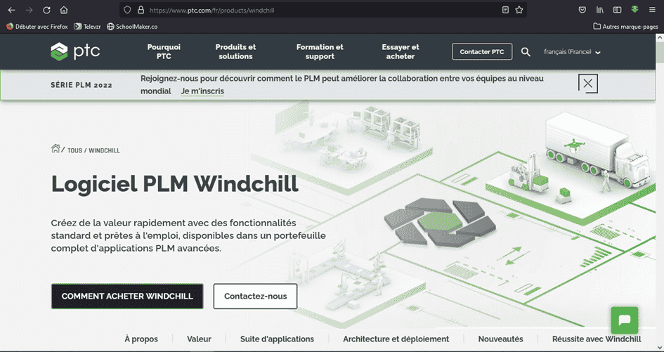Go back using the browser back arrow
The image size is (664, 352).
[12, 10]
